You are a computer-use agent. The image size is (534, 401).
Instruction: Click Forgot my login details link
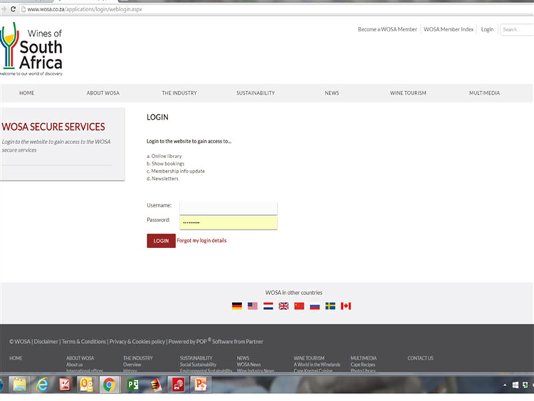tap(202, 241)
